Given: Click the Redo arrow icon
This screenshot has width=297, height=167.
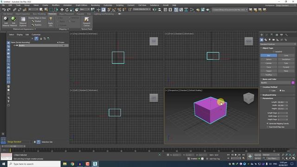Looking at the screenshot, I should tap(8, 10).
